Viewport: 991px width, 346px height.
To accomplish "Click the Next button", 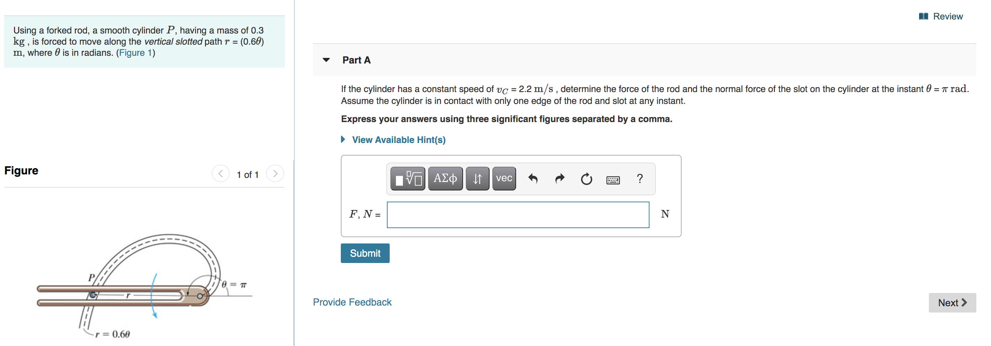I will tap(951, 302).
